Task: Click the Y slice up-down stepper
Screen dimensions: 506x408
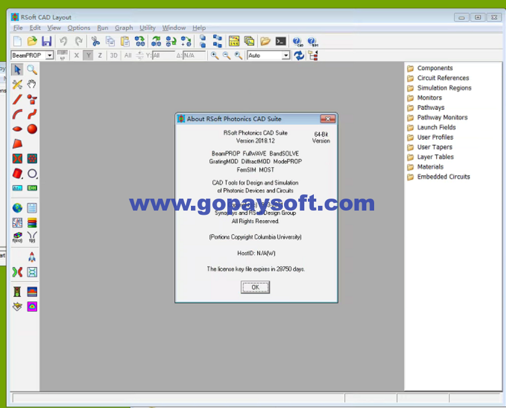Action: [140, 55]
